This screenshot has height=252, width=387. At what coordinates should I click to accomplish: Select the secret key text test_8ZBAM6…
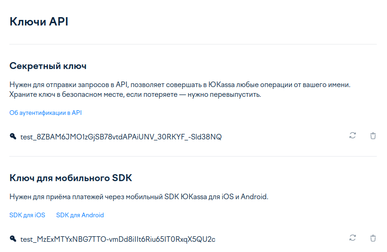pos(121,137)
